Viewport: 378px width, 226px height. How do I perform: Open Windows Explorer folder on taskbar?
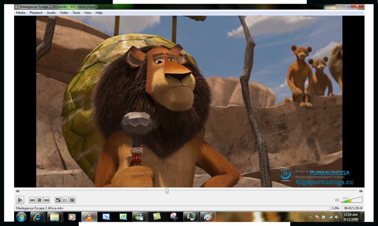click(x=55, y=217)
